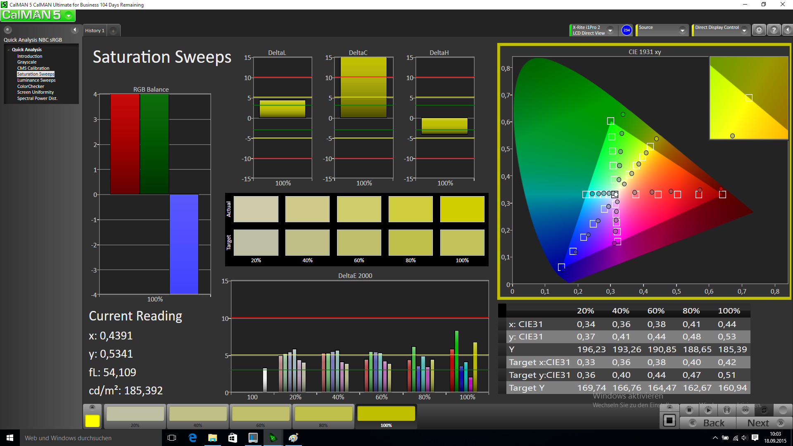This screenshot has width=793, height=446.
Task: Select the 20% saturation patch in bottom strip
Action: [x=135, y=416]
